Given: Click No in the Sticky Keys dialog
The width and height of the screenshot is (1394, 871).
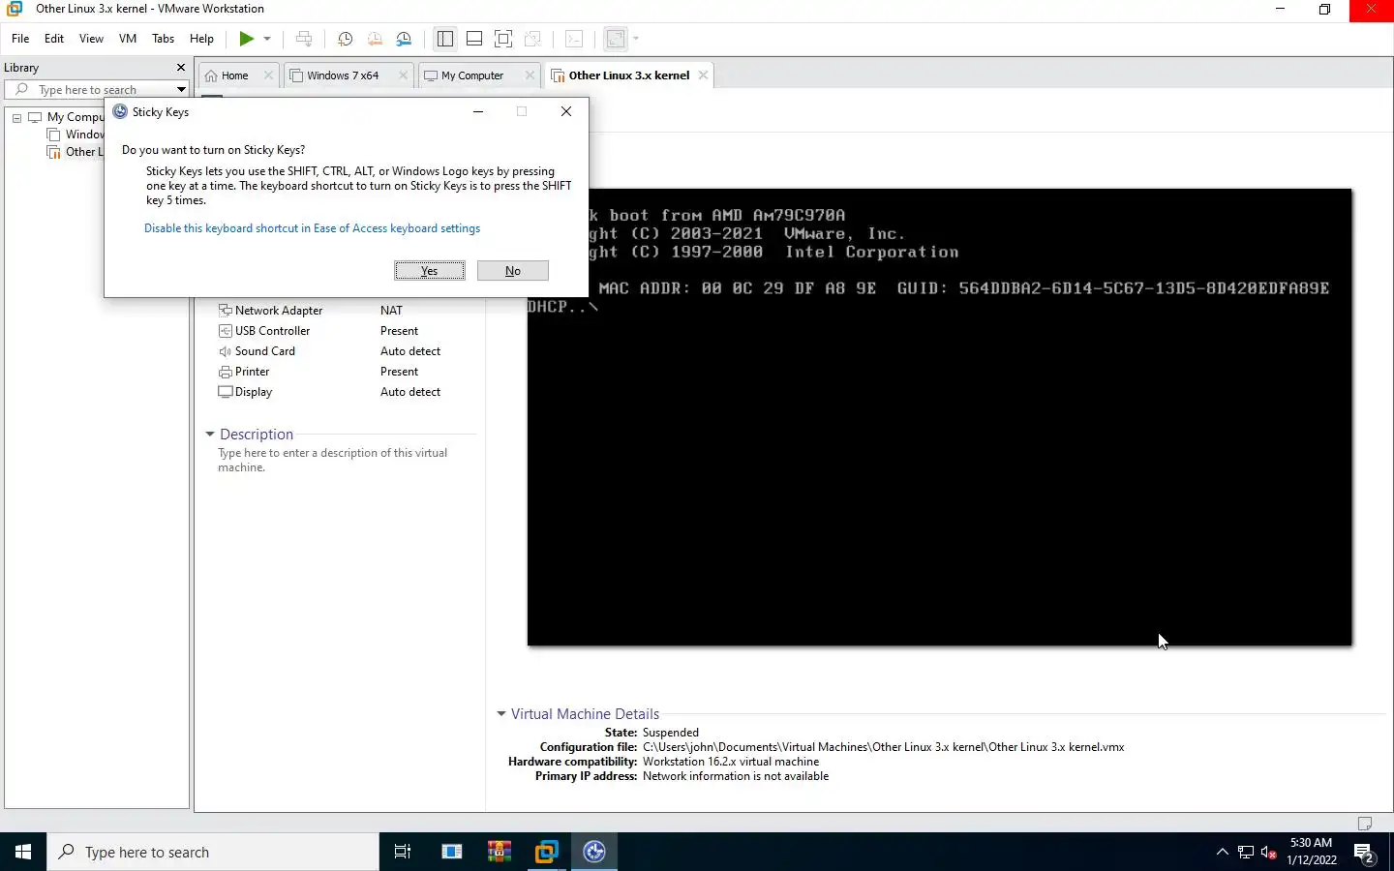Looking at the screenshot, I should tap(513, 271).
